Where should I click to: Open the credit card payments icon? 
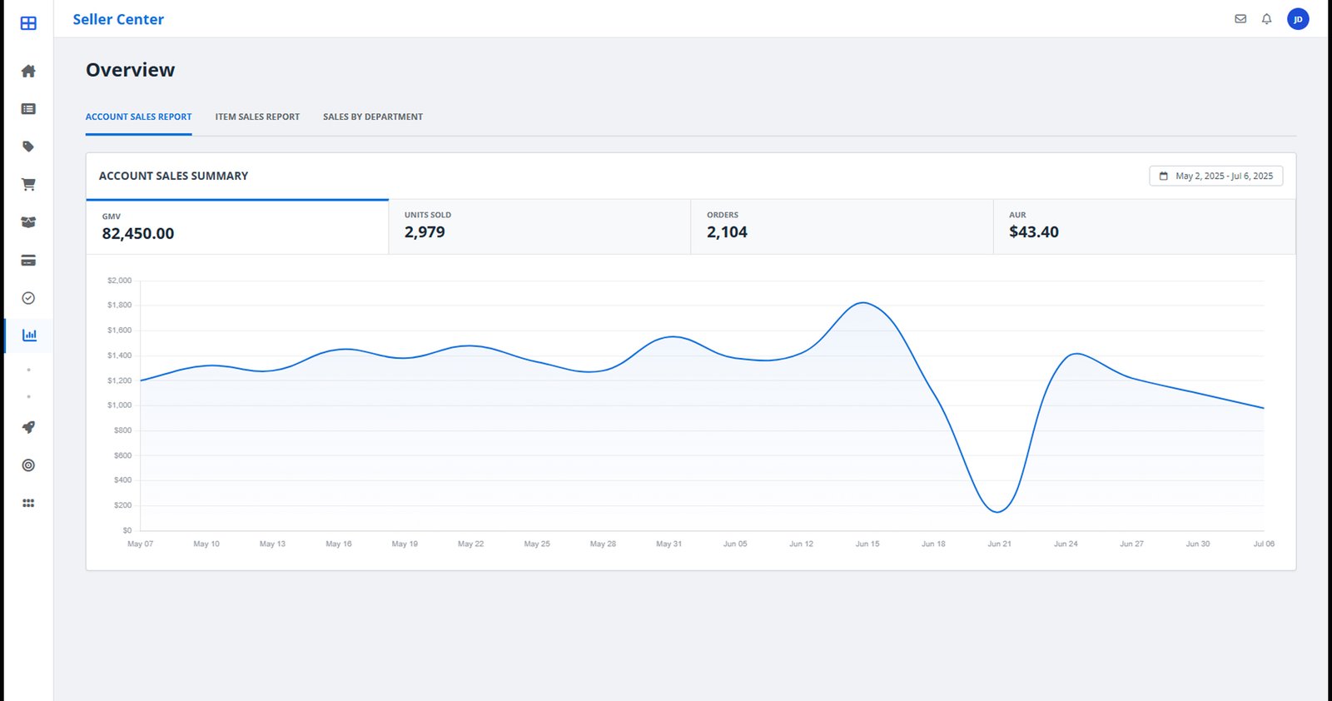28,261
